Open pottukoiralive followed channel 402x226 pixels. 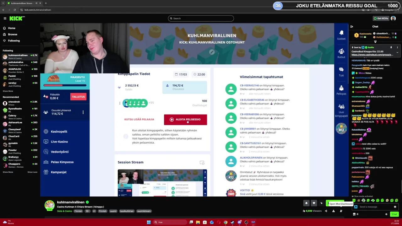(19, 63)
